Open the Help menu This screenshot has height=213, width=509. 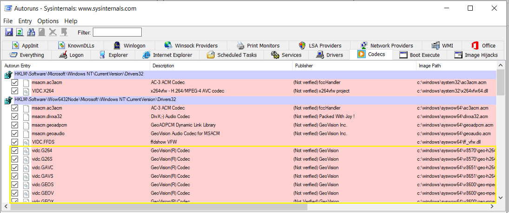coord(71,21)
